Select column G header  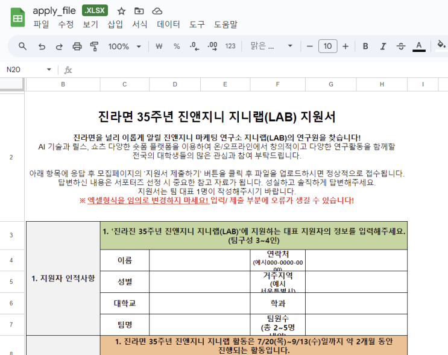[x=331, y=84]
